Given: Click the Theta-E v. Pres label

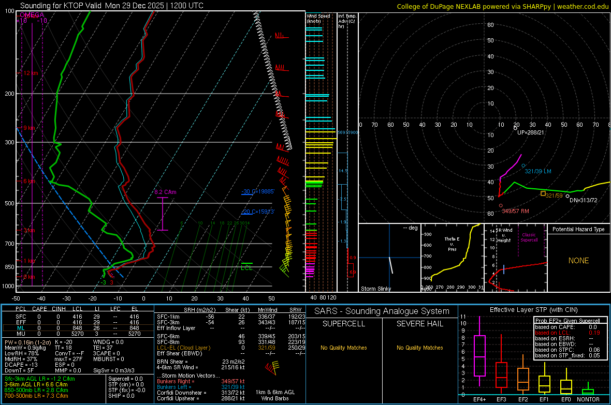Looking at the screenshot, I should (452, 244).
